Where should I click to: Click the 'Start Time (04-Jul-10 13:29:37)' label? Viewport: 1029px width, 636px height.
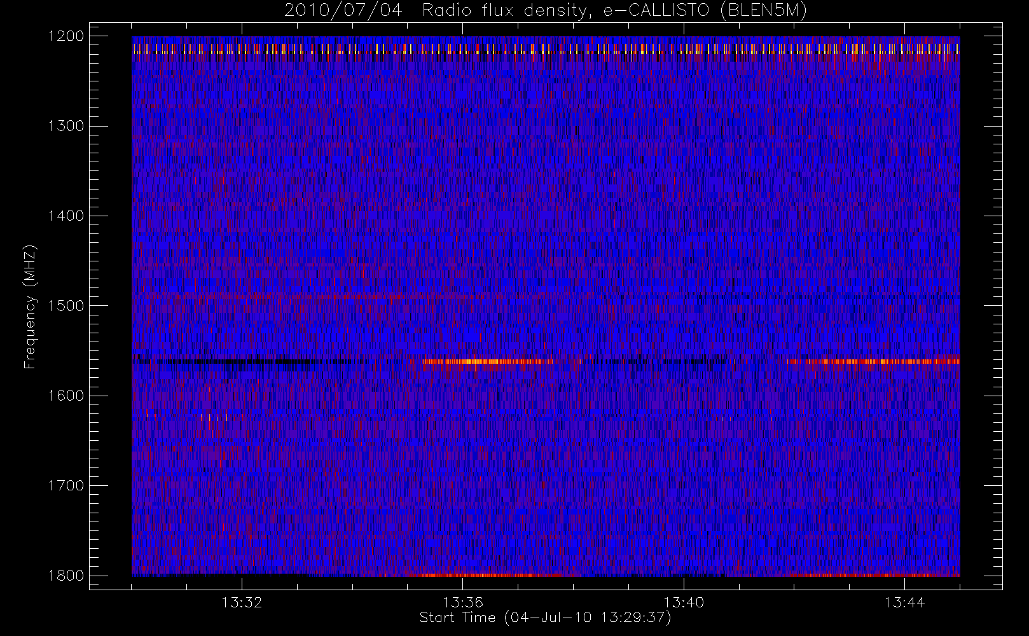click(x=545, y=618)
